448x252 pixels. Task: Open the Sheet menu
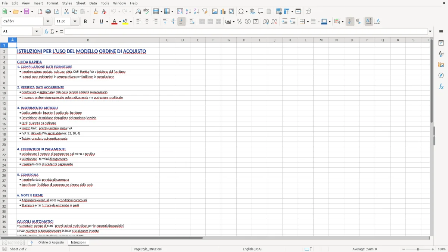point(81,3)
